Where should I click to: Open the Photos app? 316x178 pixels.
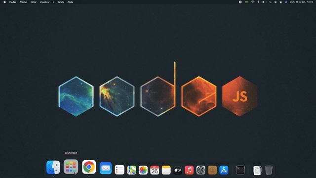point(143,170)
